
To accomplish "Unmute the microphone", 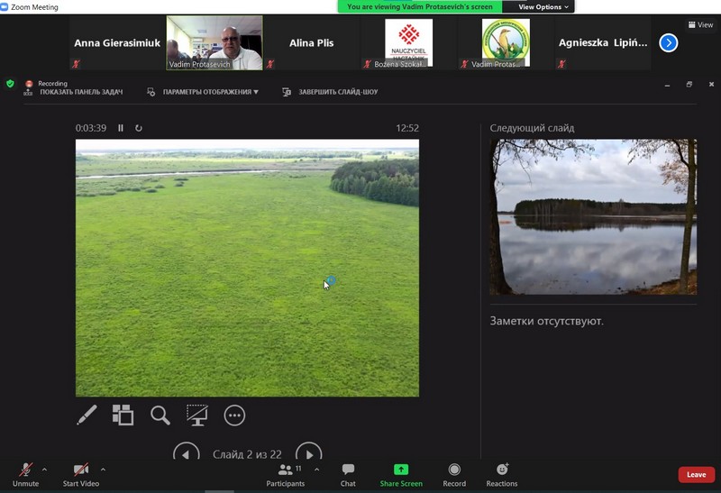I will (25, 474).
